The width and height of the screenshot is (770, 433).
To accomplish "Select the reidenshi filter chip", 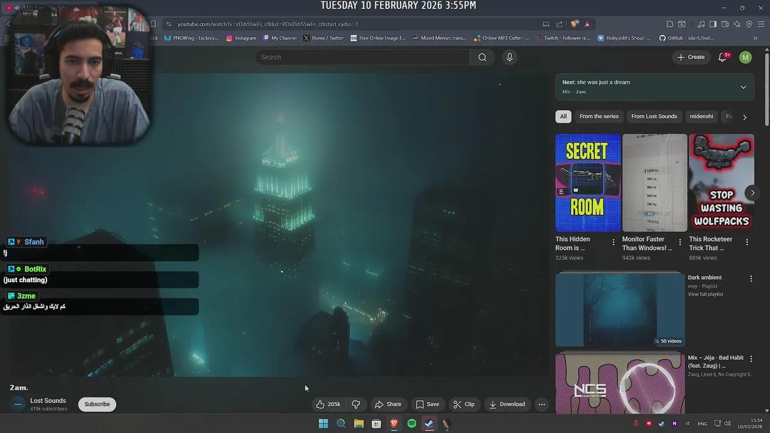I will 701,116.
